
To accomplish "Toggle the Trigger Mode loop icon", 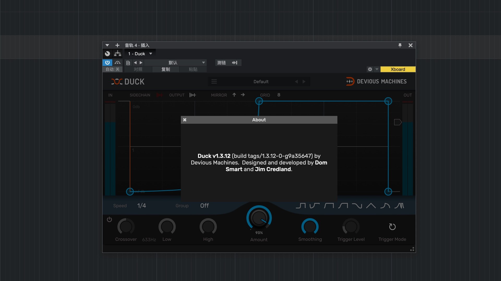I will tap(392, 227).
